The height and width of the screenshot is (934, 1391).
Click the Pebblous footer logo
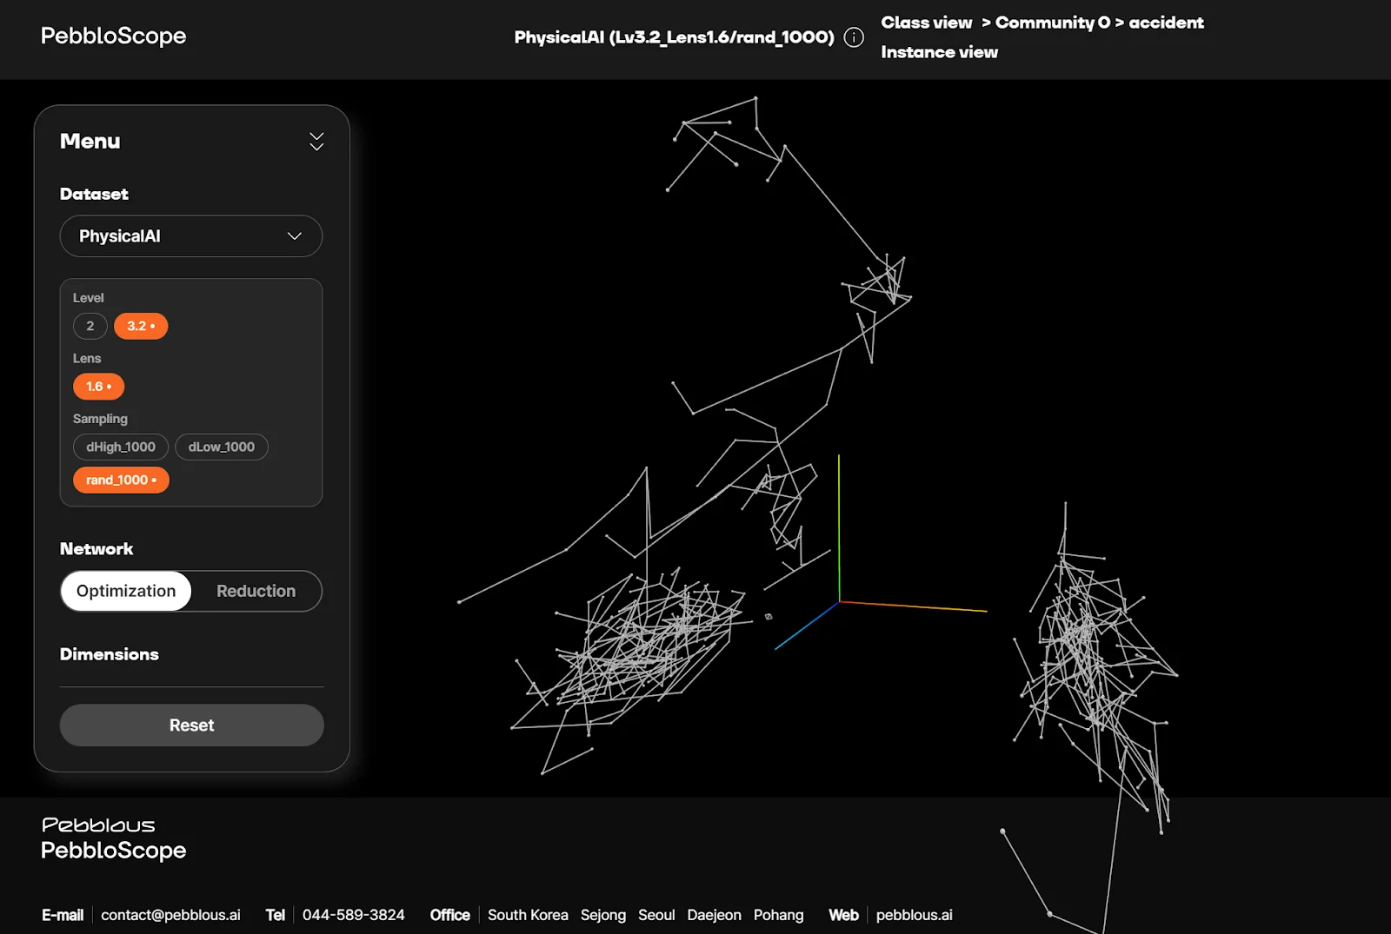98,825
